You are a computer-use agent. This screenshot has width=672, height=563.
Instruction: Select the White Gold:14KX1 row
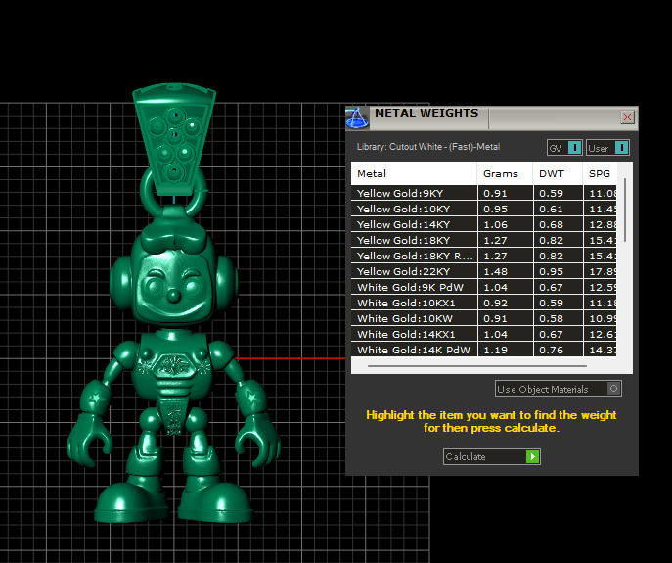point(483,334)
